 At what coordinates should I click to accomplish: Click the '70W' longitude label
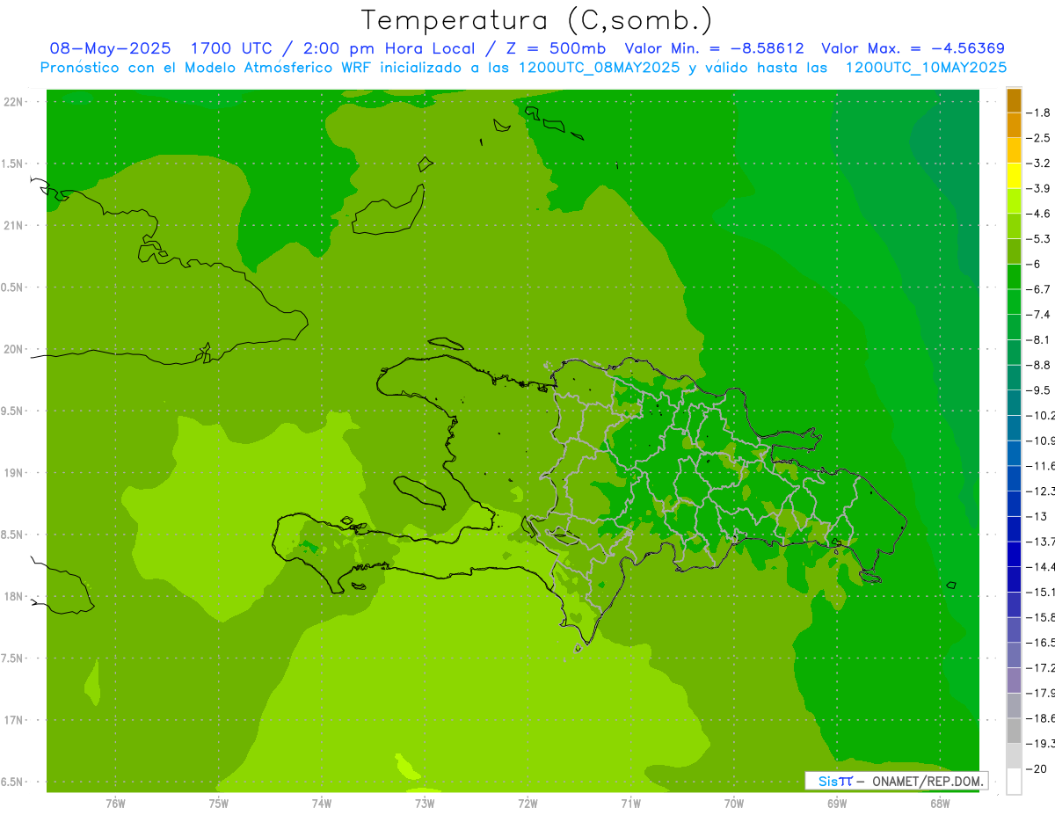734,803
